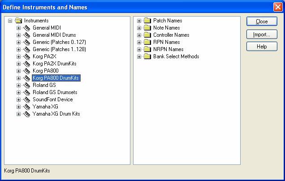
Task: Select the highlighted Korg PA800 DrumKits label
Action: [56, 78]
